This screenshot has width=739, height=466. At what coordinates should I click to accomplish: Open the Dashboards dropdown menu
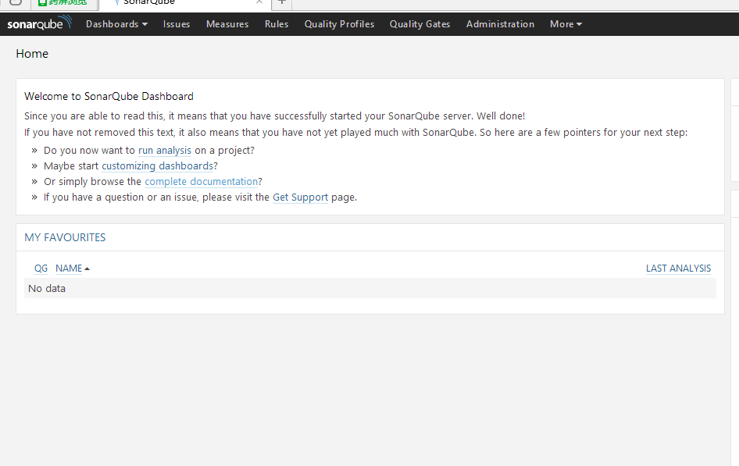[x=116, y=24]
